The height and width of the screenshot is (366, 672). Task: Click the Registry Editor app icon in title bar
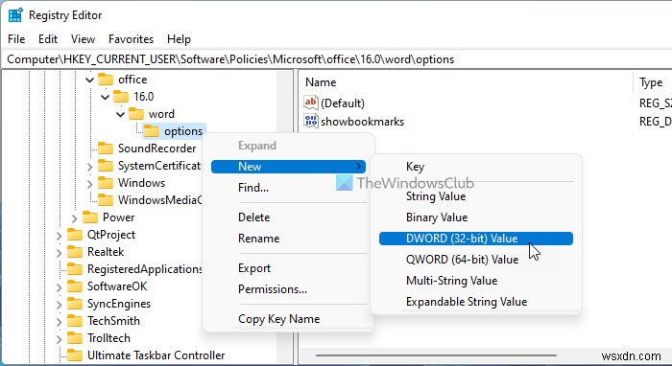[15, 15]
